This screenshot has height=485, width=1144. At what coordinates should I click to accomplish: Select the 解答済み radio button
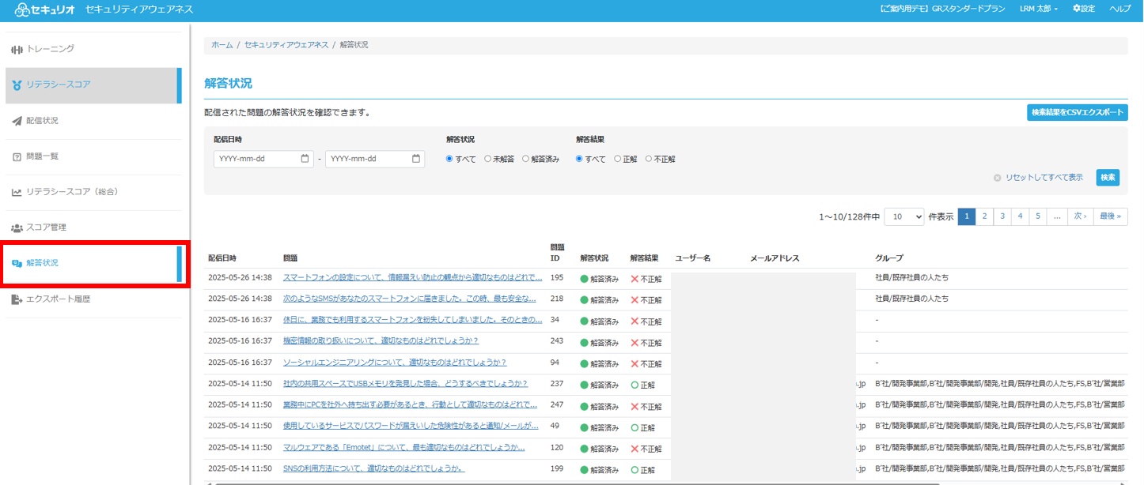[x=525, y=159]
